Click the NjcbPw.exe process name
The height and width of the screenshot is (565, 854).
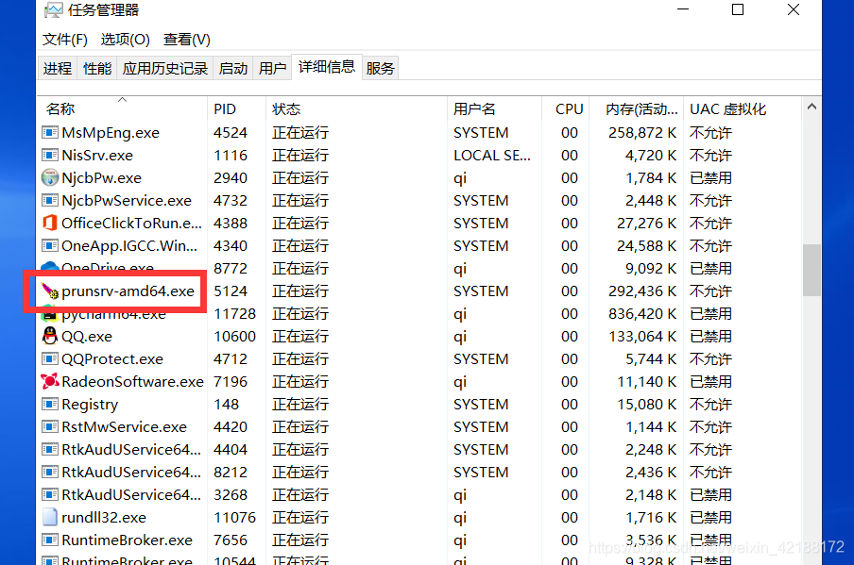tap(101, 177)
